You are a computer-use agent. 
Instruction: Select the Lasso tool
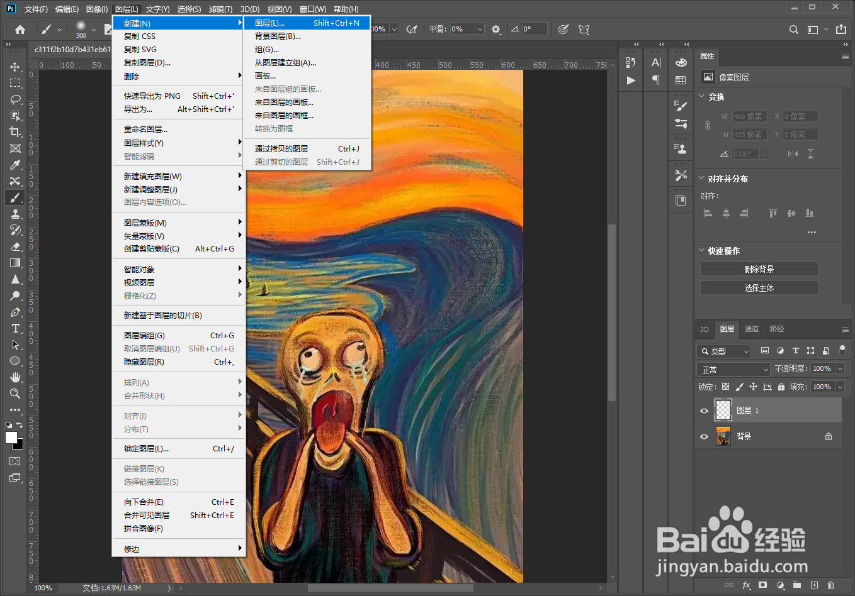[x=15, y=99]
